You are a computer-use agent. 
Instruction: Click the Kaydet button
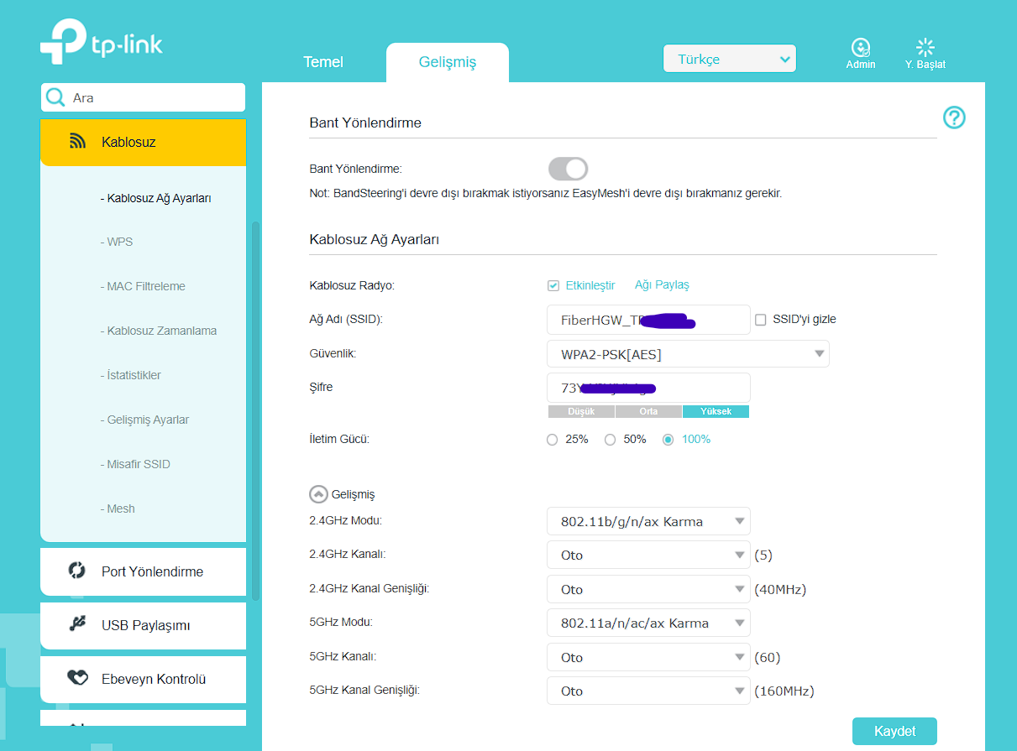pos(894,731)
